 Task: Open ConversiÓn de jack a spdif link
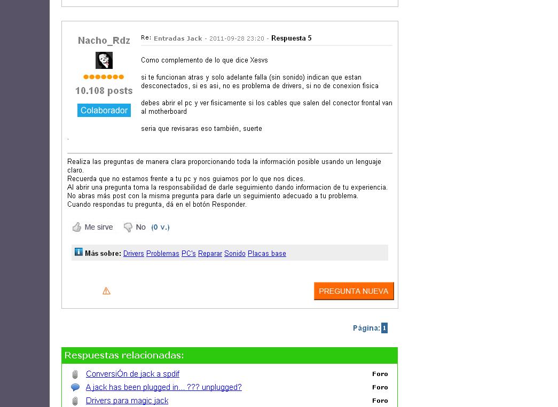132,374
